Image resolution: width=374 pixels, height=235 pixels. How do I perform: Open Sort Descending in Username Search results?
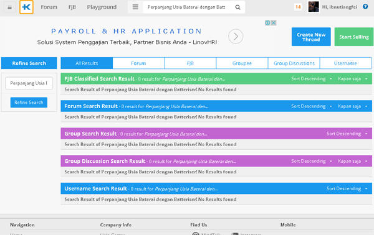pyautogui.click(x=347, y=188)
